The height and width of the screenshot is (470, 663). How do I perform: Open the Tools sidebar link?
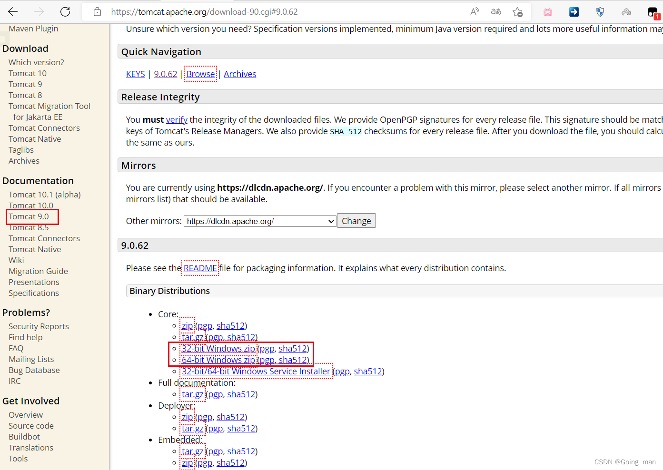tap(18, 459)
